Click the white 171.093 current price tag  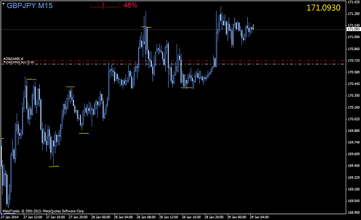coord(353,29)
